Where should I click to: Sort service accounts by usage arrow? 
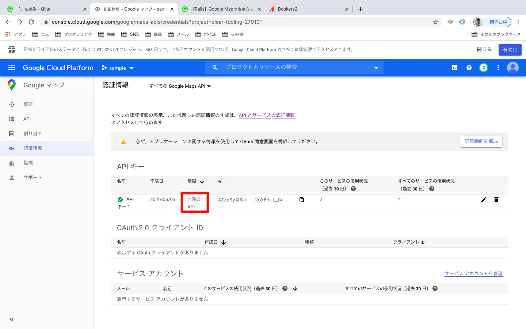pos(295,288)
